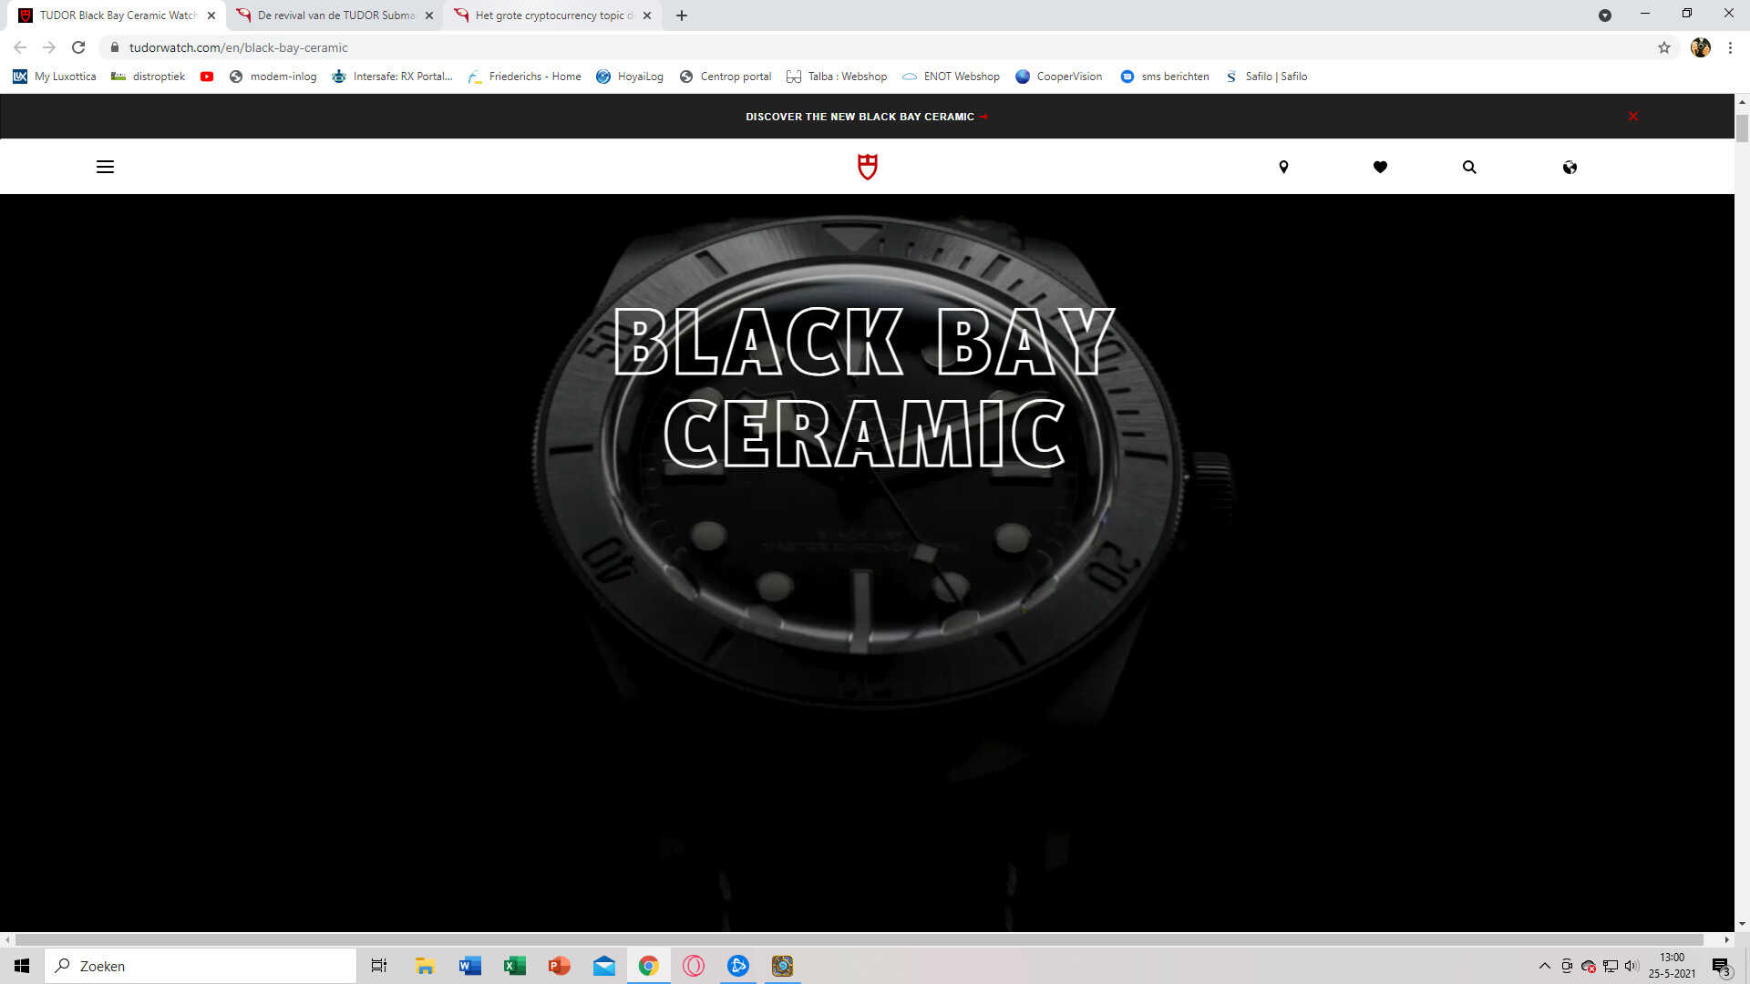Open the hamburger menu on Tudor site

(105, 167)
